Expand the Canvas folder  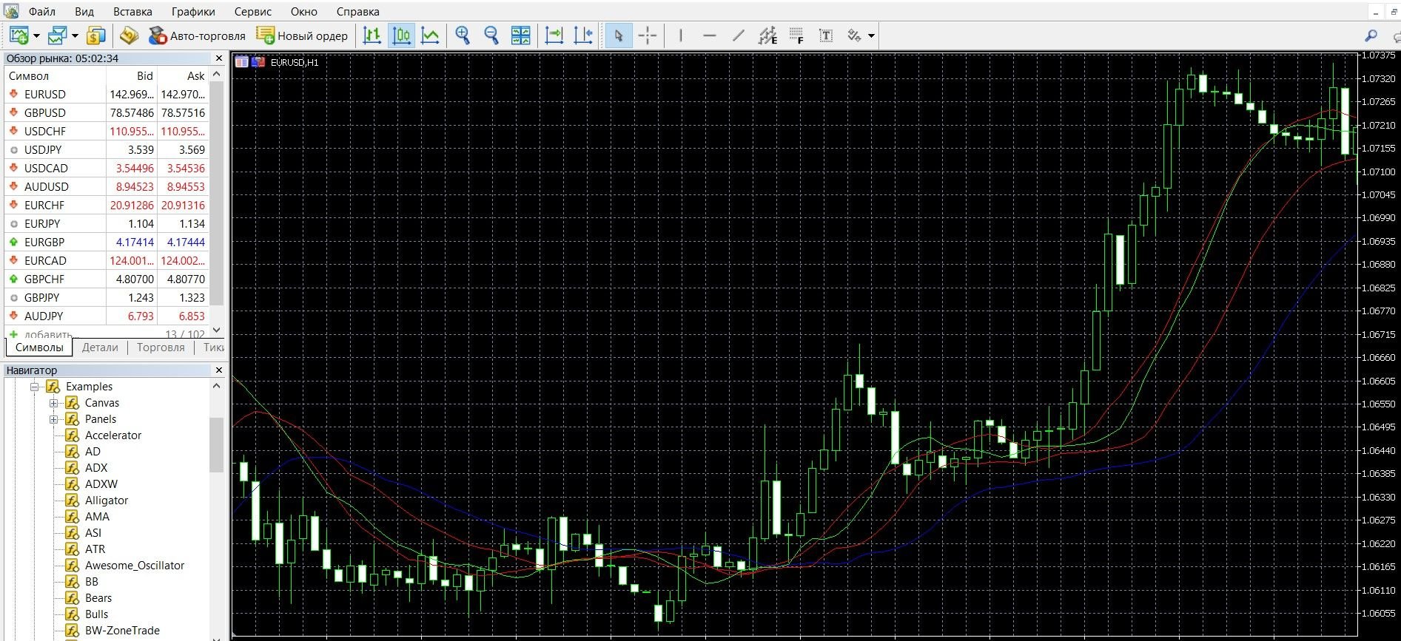[53, 403]
